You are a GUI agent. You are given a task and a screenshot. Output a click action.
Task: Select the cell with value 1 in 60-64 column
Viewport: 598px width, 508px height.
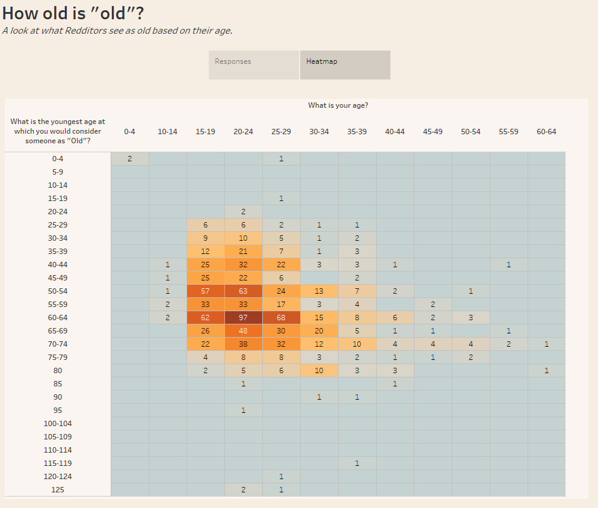pyautogui.click(x=546, y=344)
